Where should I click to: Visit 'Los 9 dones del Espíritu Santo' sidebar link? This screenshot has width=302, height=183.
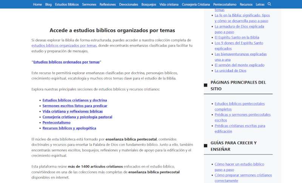(x=239, y=46)
